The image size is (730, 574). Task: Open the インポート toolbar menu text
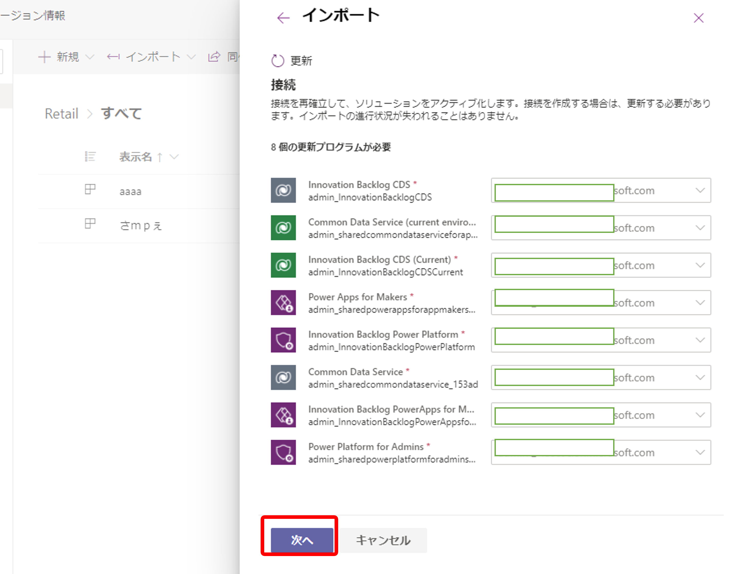pos(153,57)
